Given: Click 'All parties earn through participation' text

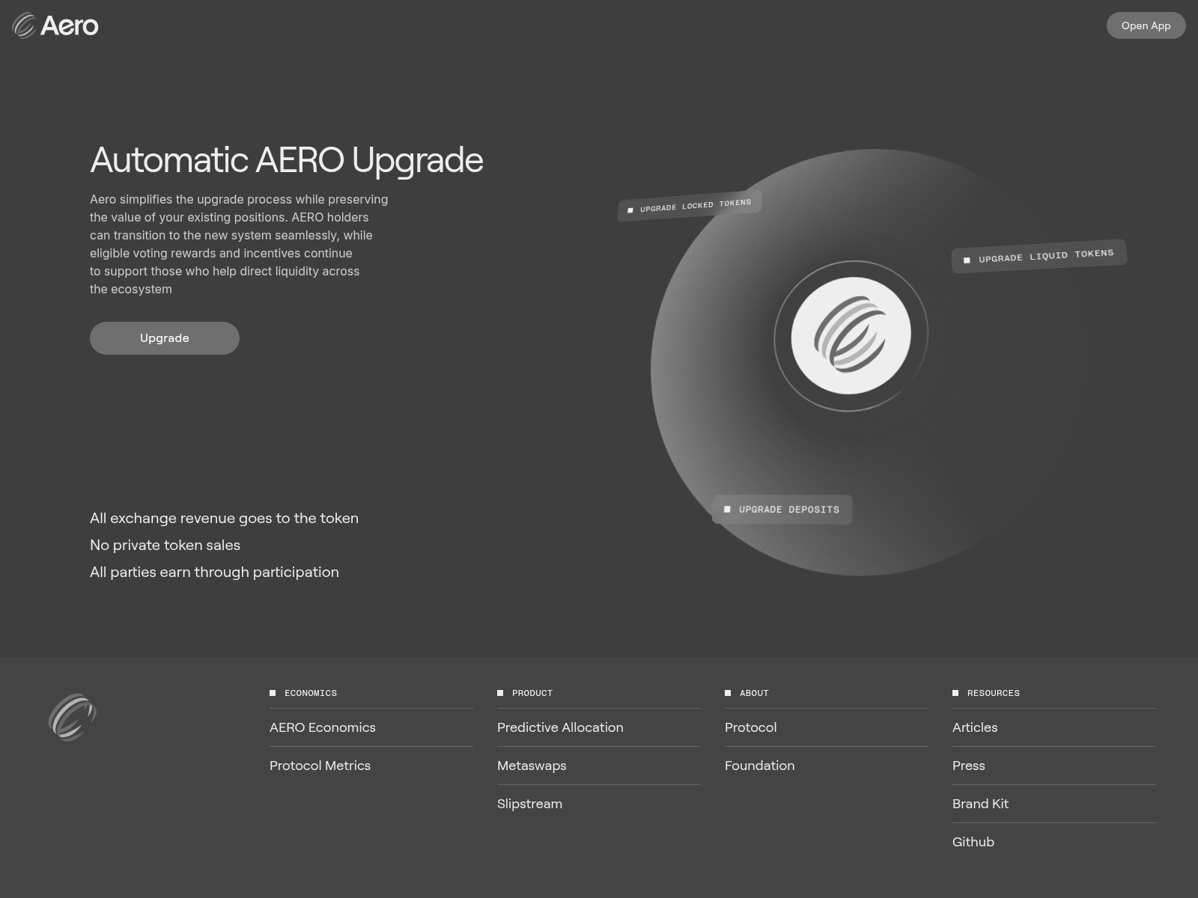Looking at the screenshot, I should click(x=214, y=572).
